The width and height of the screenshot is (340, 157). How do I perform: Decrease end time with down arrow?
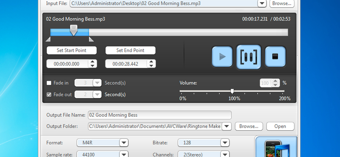pyautogui.click(x=151, y=66)
